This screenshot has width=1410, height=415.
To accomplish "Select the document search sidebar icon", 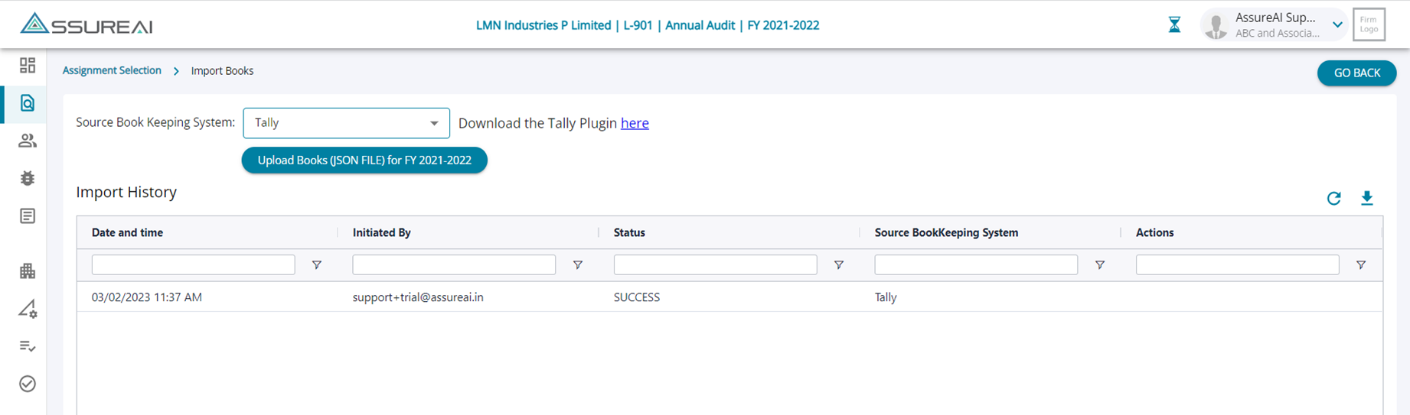I will point(28,103).
